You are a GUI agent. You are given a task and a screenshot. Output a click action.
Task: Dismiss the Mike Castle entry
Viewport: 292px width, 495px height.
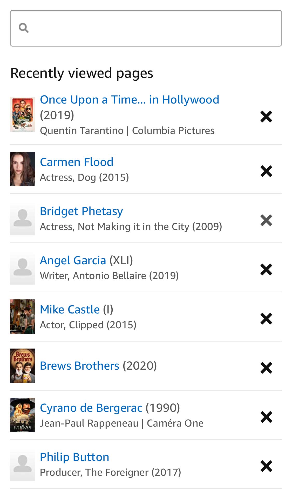point(266,319)
